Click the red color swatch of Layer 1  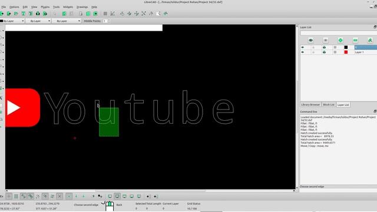[346, 52]
